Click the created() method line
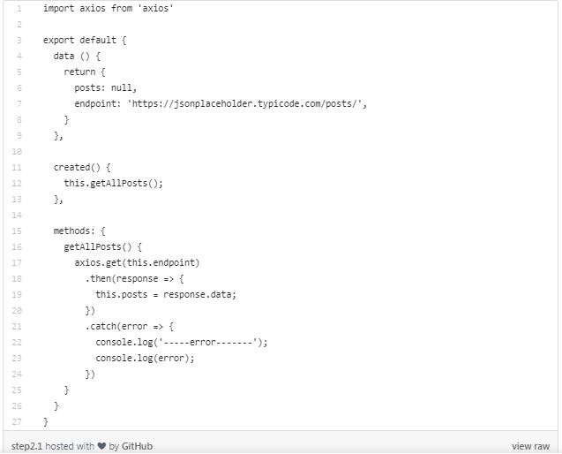The image size is (562, 454). (83, 168)
